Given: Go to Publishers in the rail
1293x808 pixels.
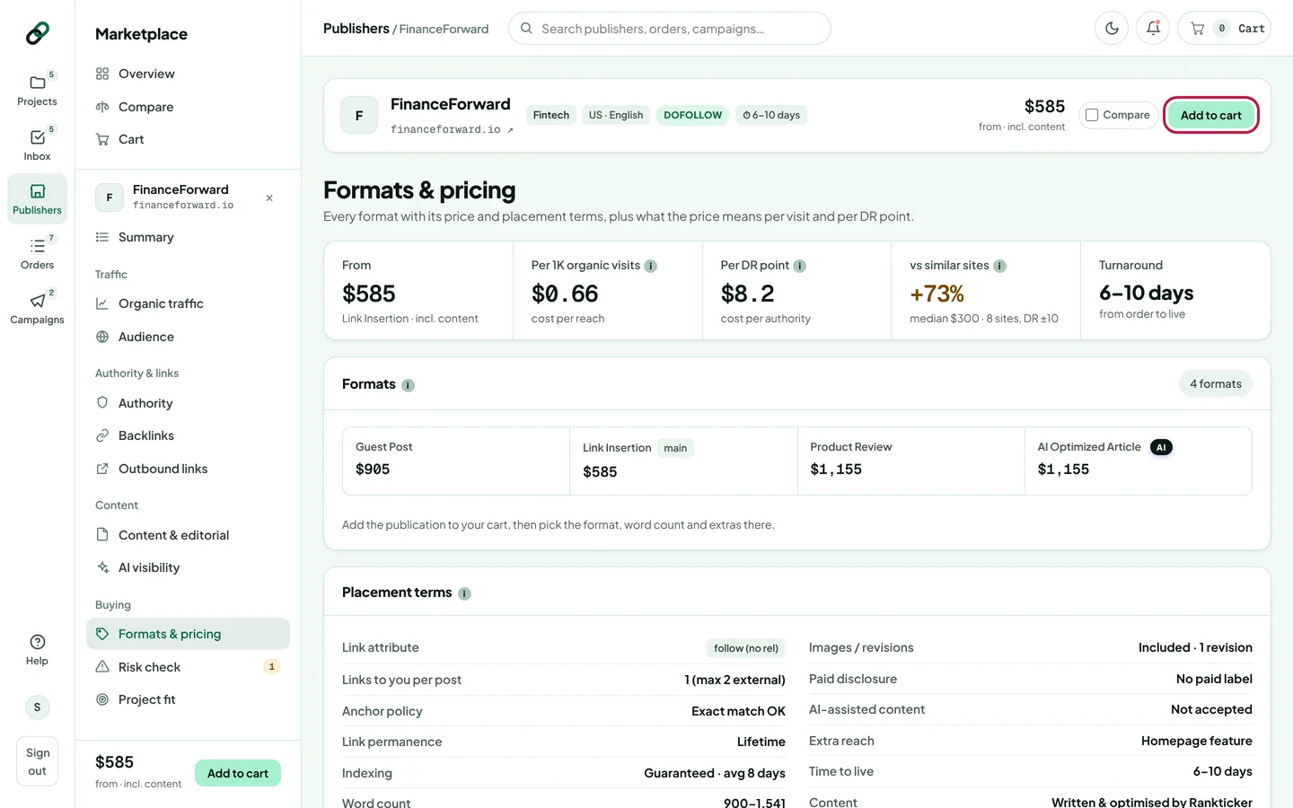Looking at the screenshot, I should point(37,198).
